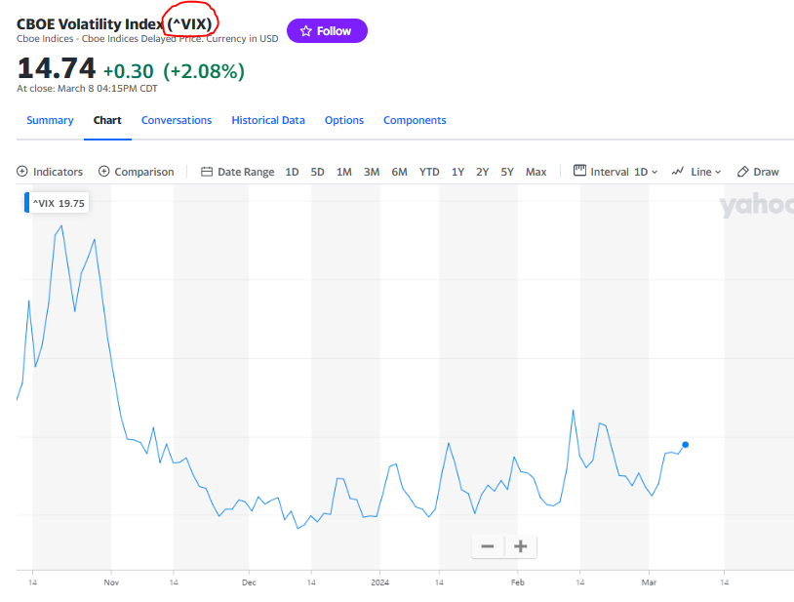Viewport: 794px width, 602px height.
Task: Zoom out the chart with minus button
Action: 488,546
